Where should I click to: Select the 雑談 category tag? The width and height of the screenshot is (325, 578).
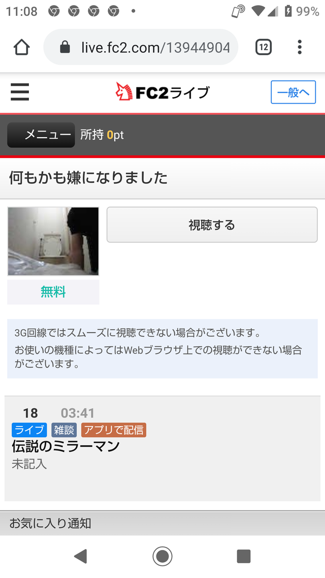(64, 430)
